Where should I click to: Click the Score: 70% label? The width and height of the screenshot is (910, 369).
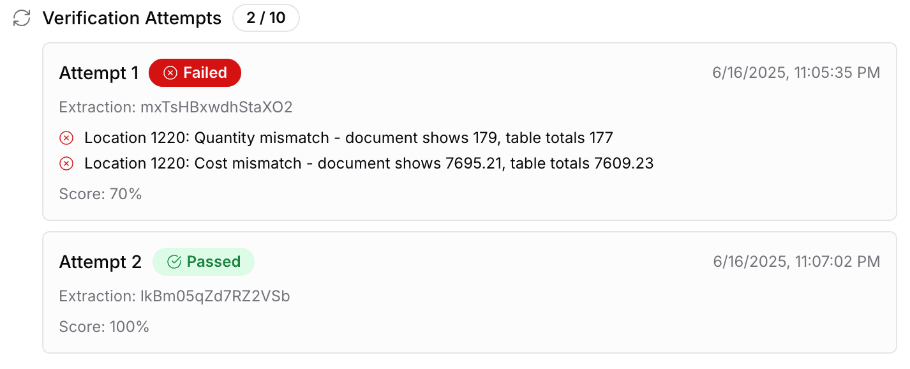[100, 194]
